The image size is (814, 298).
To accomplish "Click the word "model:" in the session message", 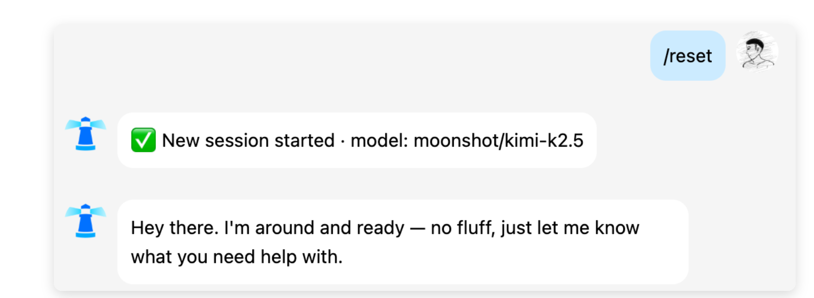I will tap(380, 140).
